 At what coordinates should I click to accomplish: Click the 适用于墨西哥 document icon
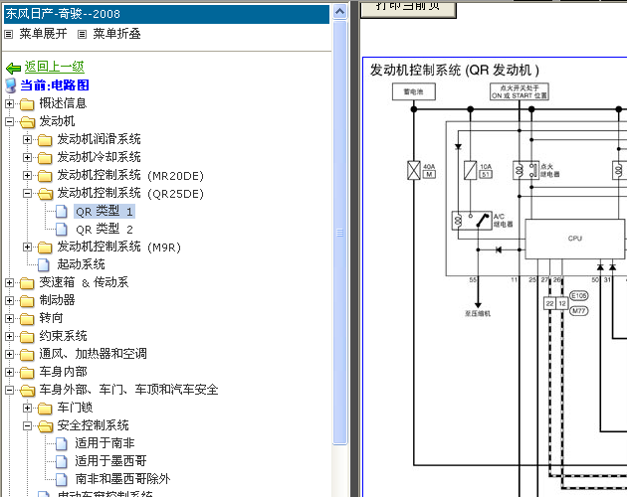pyautogui.click(x=62, y=461)
